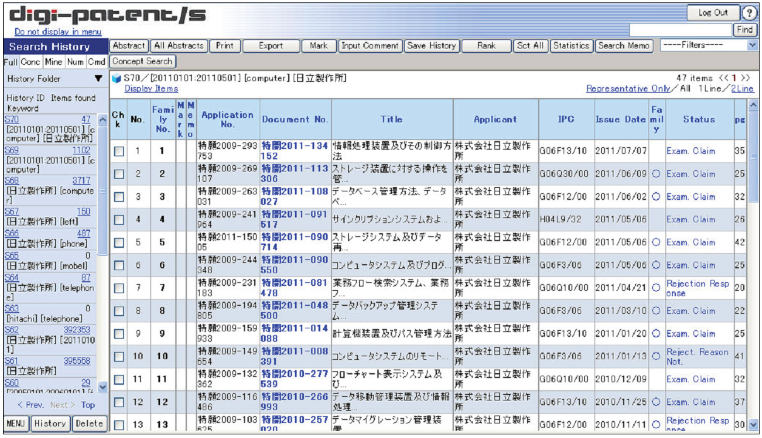Launch Concept Search
The image size is (762, 438).
click(x=143, y=61)
